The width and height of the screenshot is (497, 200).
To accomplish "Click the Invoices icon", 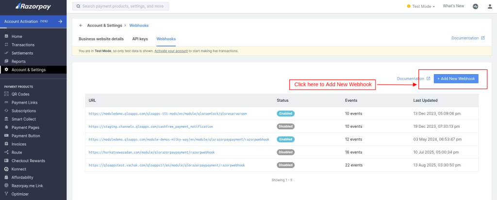I will click(x=6, y=144).
